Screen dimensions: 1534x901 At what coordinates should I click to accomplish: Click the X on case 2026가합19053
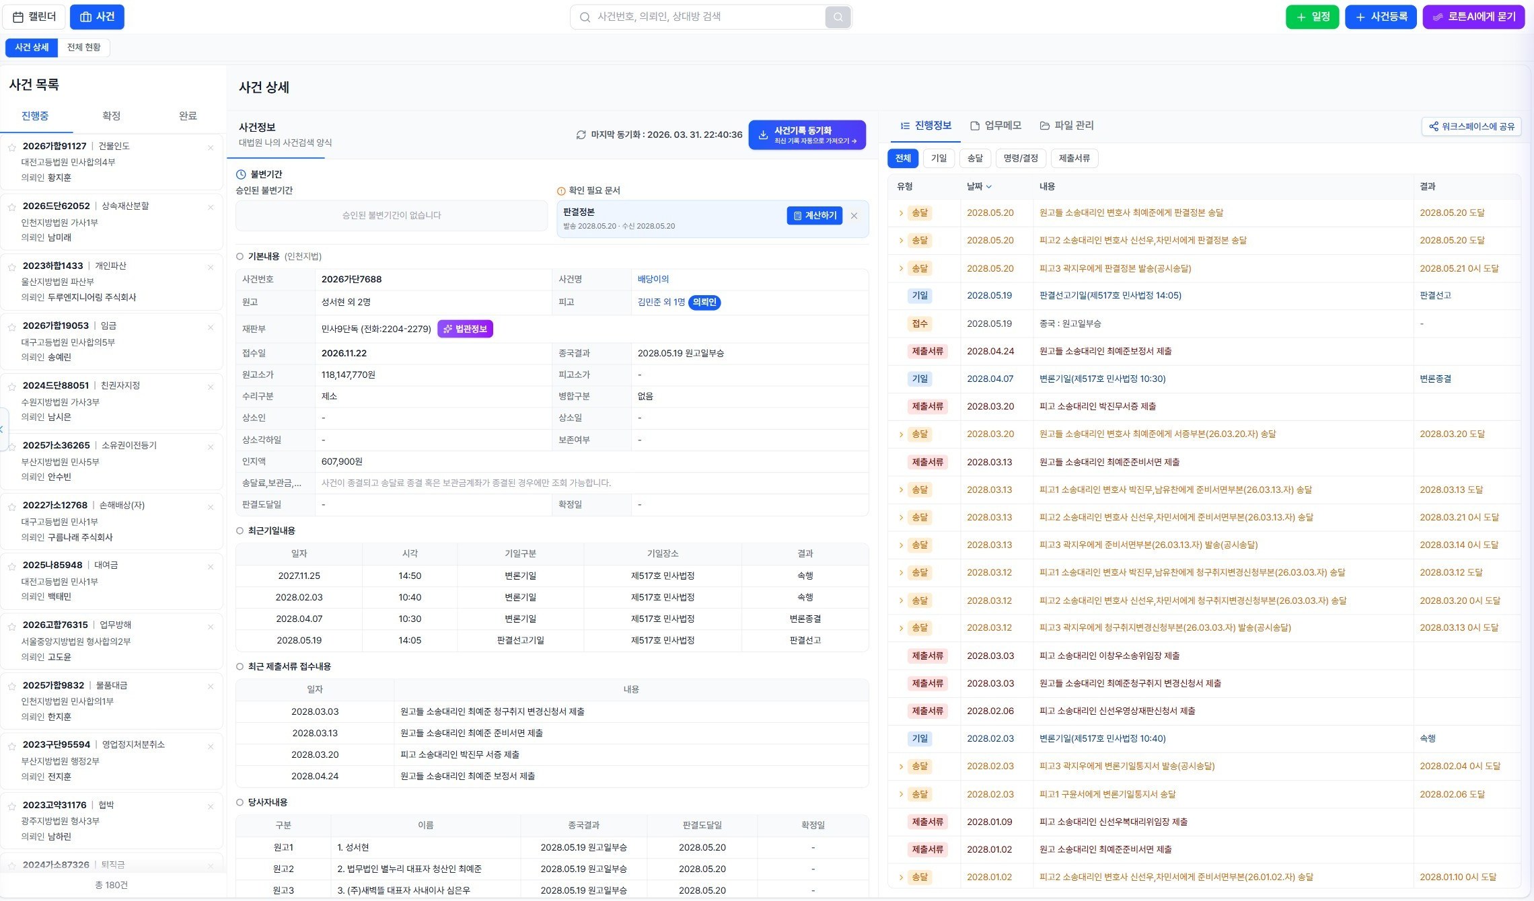click(211, 327)
